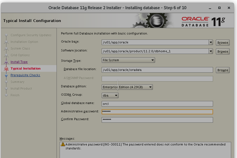
Task: Open the Oracle base path dropdown arrow
Action: point(211,42)
